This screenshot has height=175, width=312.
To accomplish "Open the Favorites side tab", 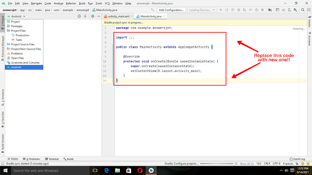I will [x=2, y=120].
